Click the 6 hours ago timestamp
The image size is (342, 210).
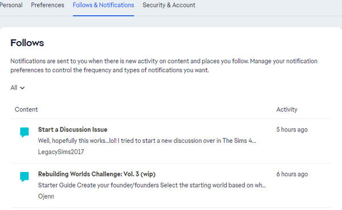[x=292, y=174]
